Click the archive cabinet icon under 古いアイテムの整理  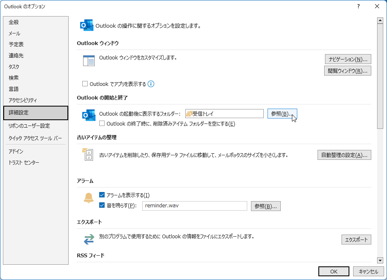point(88,154)
